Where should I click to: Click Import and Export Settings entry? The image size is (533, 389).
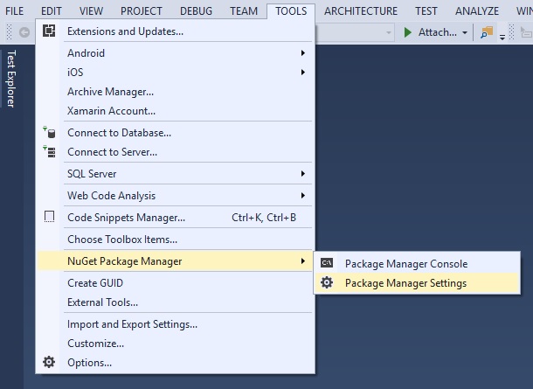point(132,324)
